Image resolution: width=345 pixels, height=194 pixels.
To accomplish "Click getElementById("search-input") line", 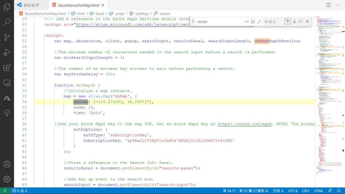I will coord(130,185).
